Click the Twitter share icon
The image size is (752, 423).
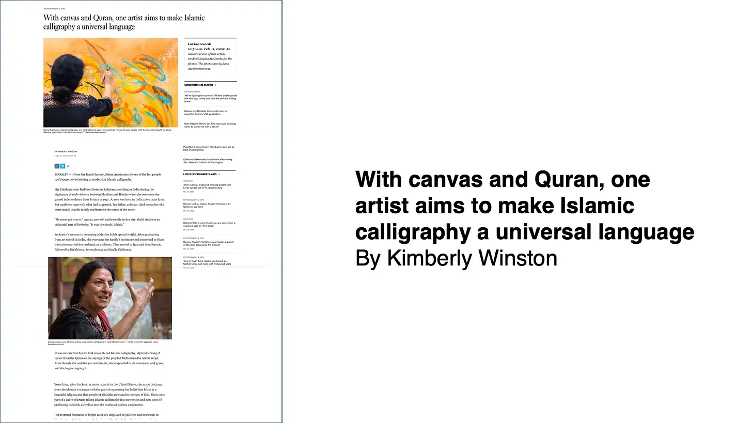(x=62, y=166)
